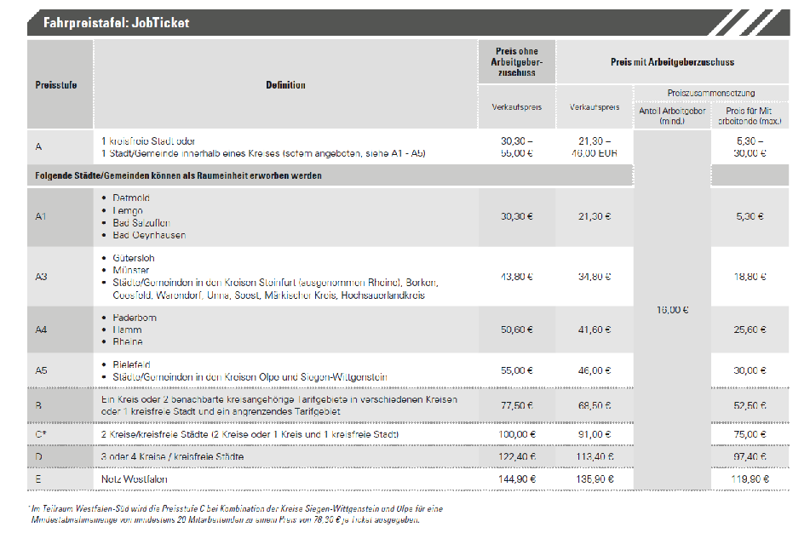Select the 16,00 € employer share cell

coord(673,310)
